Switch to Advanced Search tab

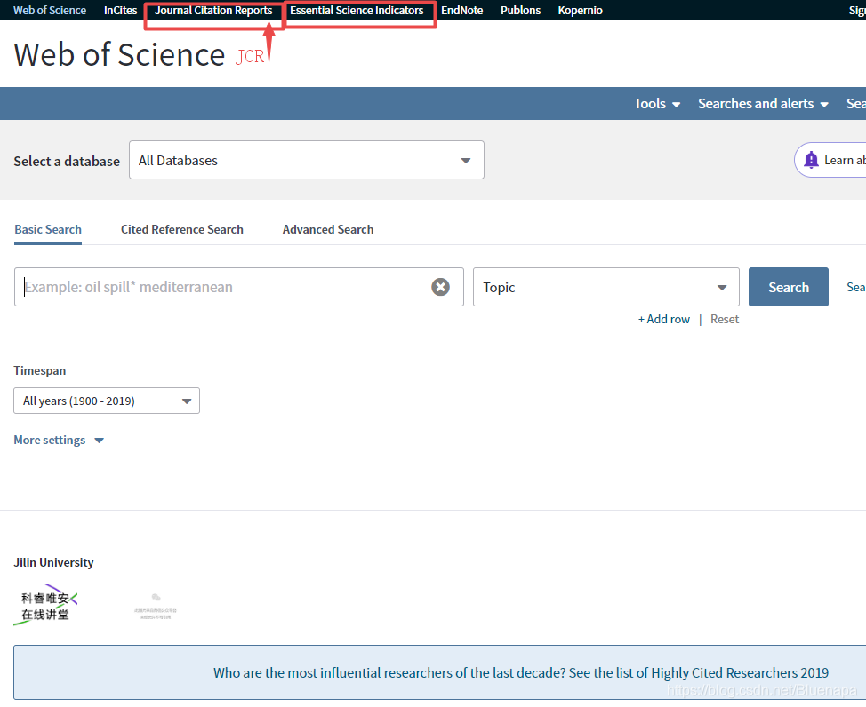[x=328, y=229]
